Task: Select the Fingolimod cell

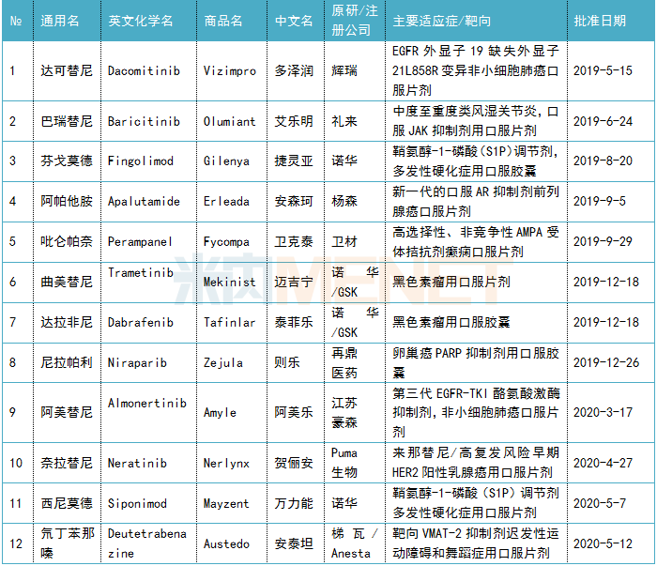Action: 141,161
